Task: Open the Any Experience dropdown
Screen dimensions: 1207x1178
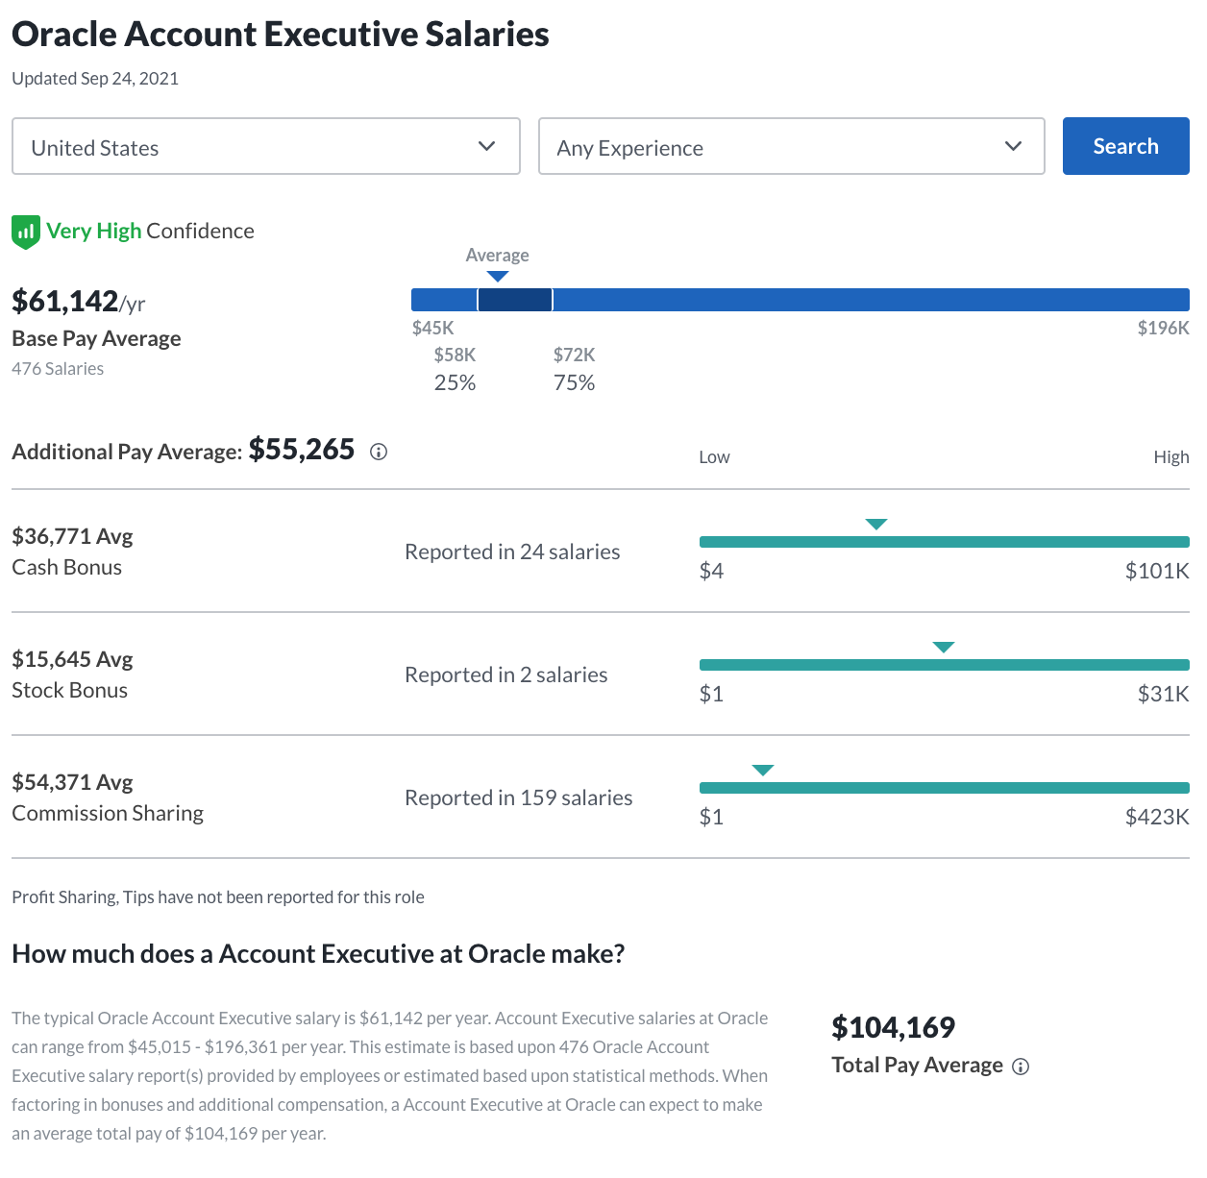Action: point(792,146)
